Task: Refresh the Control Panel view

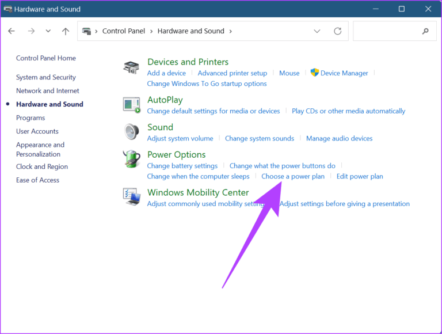Action: (x=337, y=31)
